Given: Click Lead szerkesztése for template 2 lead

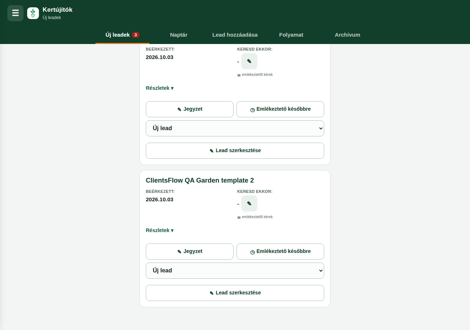Looking at the screenshot, I should (x=235, y=293).
